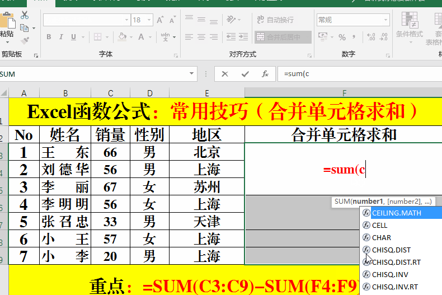Click the text Orientation icon
442x295 pixels.
[231, 20]
